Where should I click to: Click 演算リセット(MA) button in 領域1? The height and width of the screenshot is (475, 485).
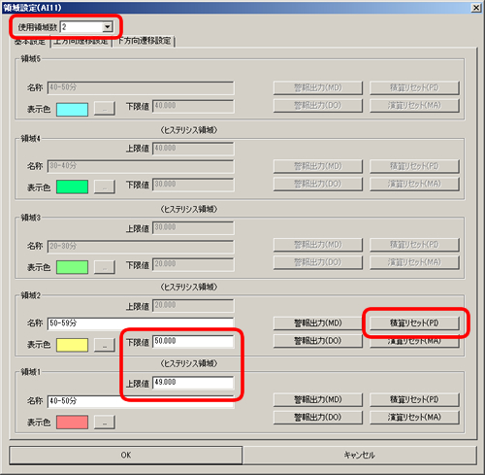[x=414, y=417]
